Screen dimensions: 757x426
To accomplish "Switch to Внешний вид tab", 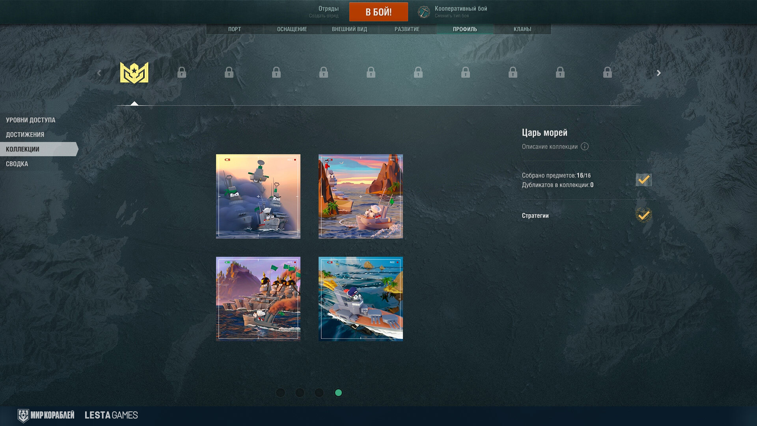I will click(x=350, y=29).
